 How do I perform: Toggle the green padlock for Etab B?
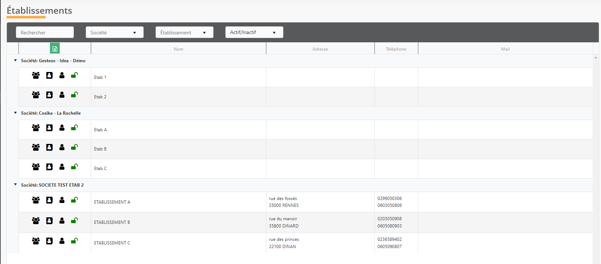(x=74, y=147)
